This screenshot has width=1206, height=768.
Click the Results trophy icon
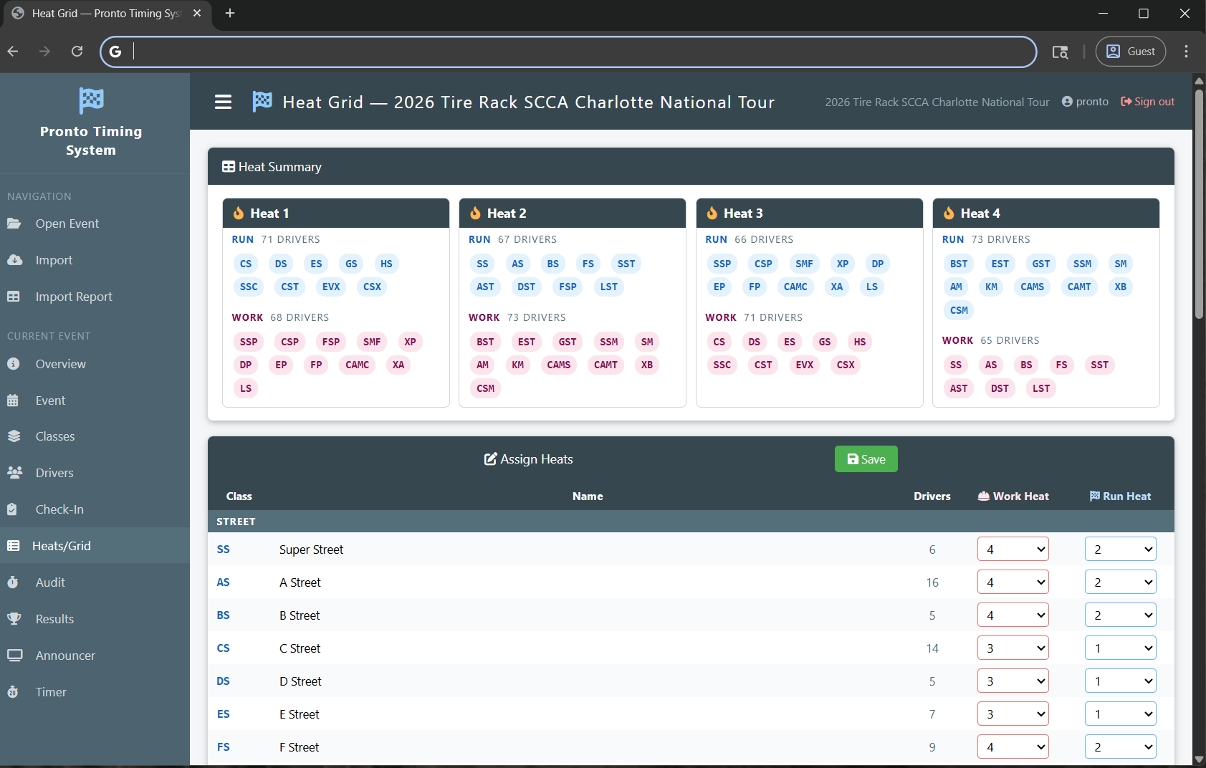(x=14, y=619)
